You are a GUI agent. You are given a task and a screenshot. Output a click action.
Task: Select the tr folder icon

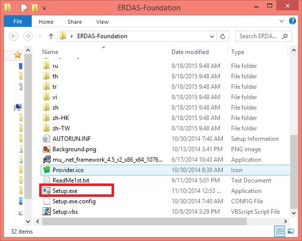coord(46,86)
